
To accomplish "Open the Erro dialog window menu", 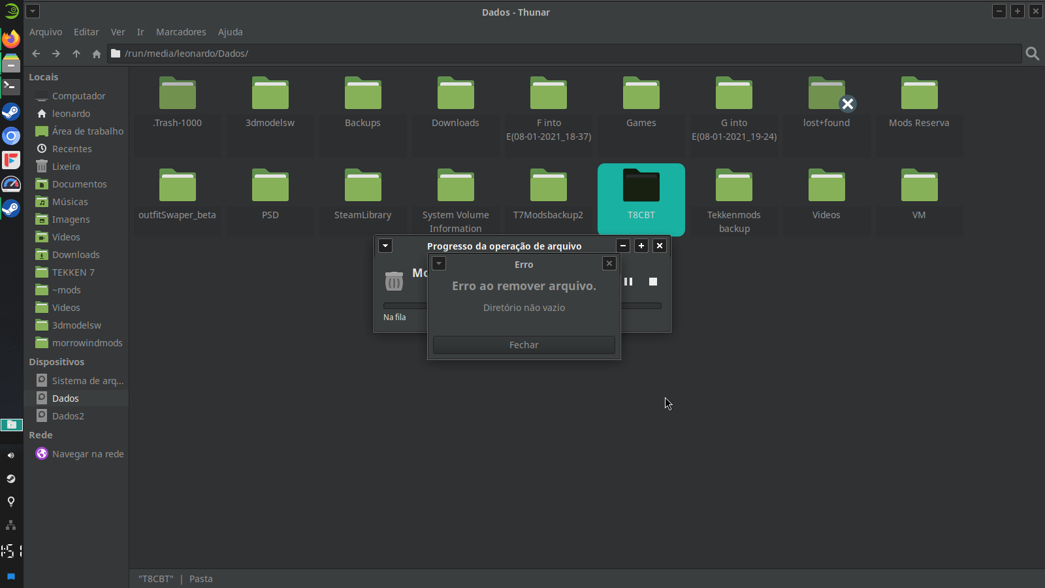I will pyautogui.click(x=439, y=263).
